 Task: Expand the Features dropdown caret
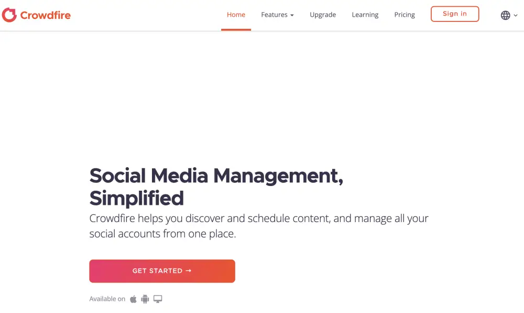tap(292, 15)
